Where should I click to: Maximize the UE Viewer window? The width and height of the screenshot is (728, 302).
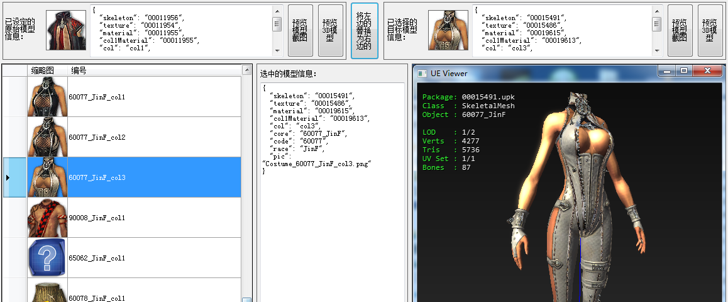tap(683, 70)
